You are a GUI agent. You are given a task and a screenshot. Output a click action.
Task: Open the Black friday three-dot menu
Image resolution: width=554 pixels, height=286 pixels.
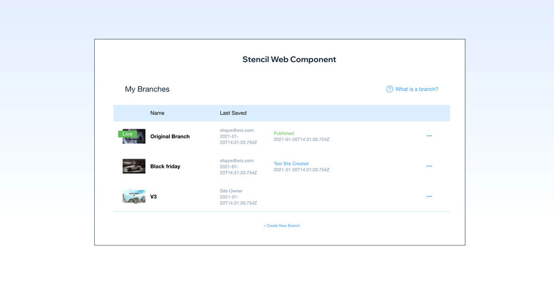(429, 166)
